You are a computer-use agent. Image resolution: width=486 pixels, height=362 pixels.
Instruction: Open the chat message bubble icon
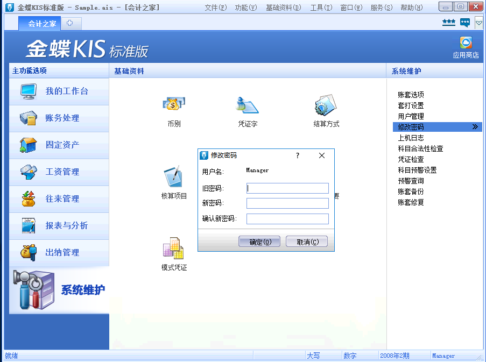tap(464, 23)
